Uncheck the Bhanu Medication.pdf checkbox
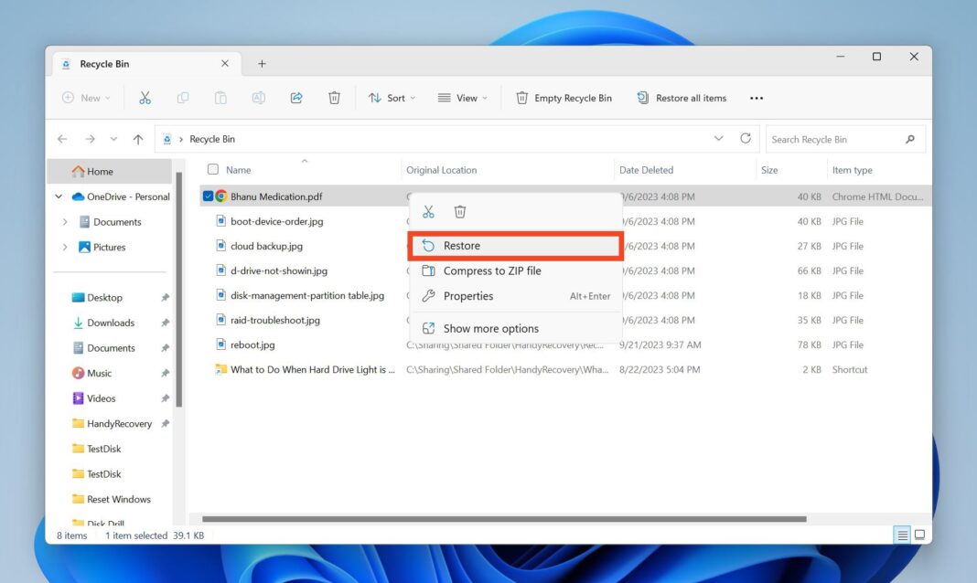This screenshot has width=977, height=583. pos(209,196)
